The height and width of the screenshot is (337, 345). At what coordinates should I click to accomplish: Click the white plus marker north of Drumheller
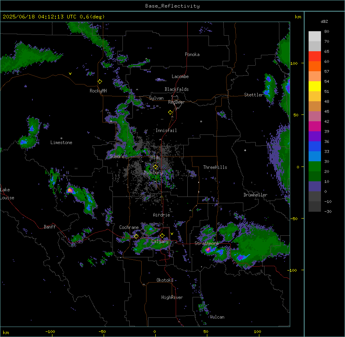[x=245, y=150]
